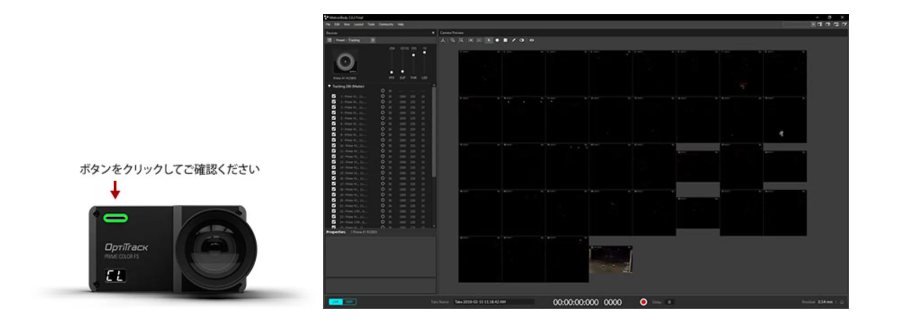
Task: Toggle the checkbox for camera row 24
Action: click(x=334, y=222)
